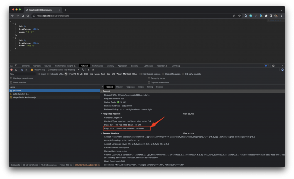Screen dimensions: 294x179
Task: Enable 3rd-party requests filter
Action: (x=183, y=74)
